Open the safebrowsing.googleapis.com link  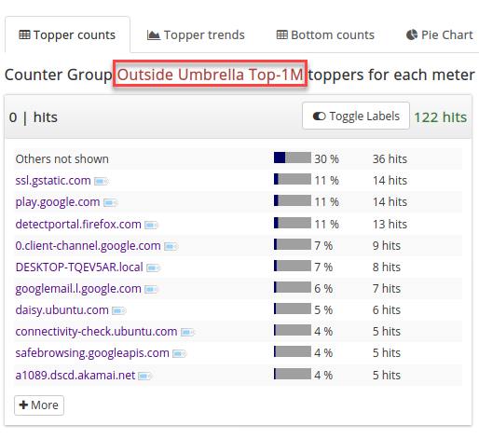click(x=92, y=353)
